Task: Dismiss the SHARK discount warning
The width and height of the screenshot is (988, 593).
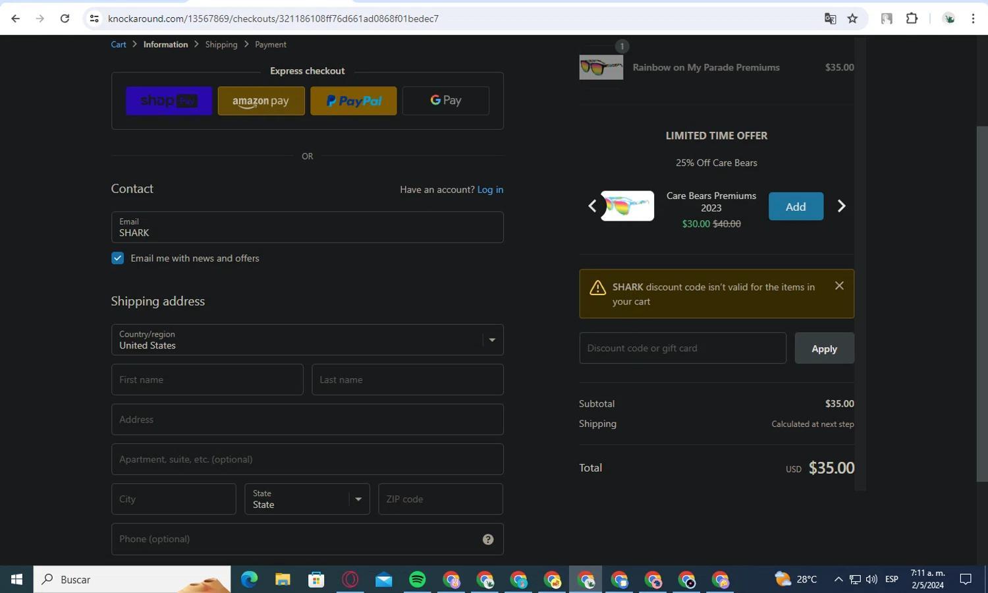Action: [839, 285]
